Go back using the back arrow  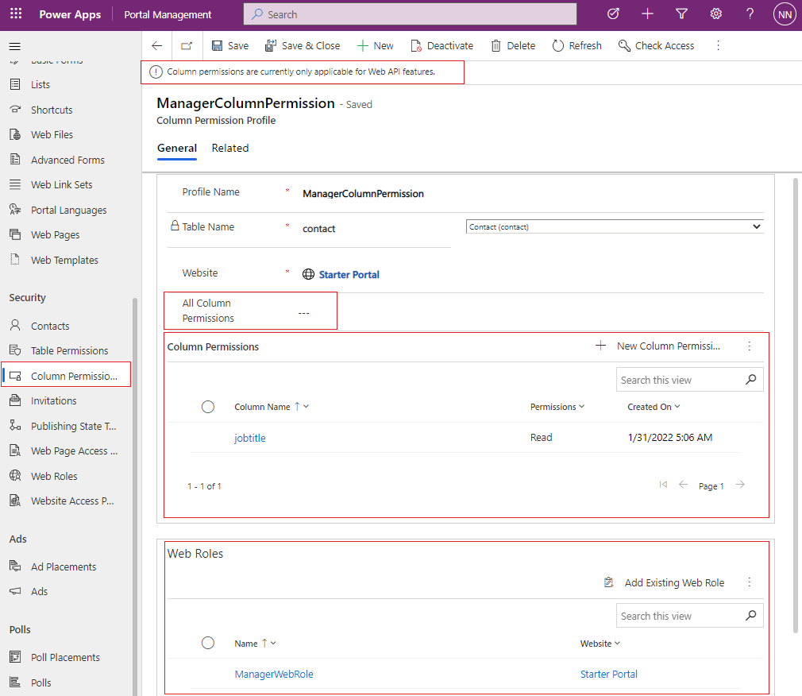tap(157, 45)
